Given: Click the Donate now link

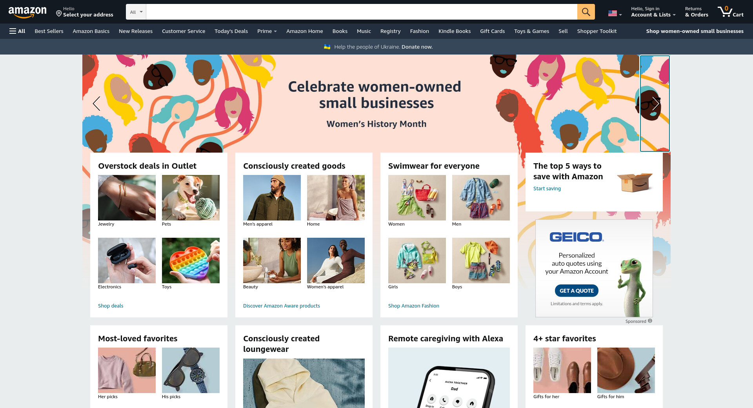Looking at the screenshot, I should (x=417, y=47).
